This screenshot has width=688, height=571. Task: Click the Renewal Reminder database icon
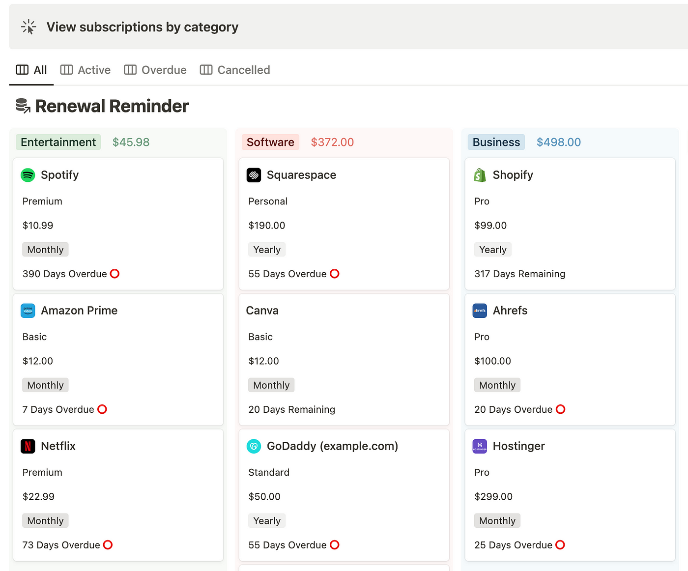click(x=23, y=106)
